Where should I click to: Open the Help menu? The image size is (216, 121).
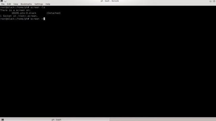click(x=48, y=4)
